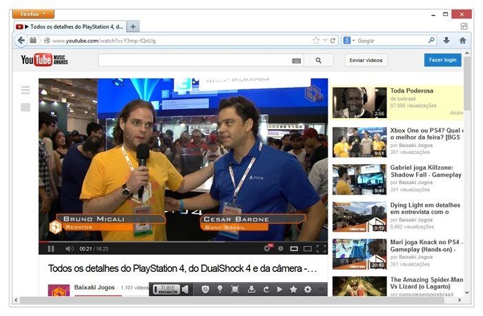Open Toda Poderosa video thumbnail
Image resolution: width=483 pixels, height=316 pixels.
(x=359, y=103)
